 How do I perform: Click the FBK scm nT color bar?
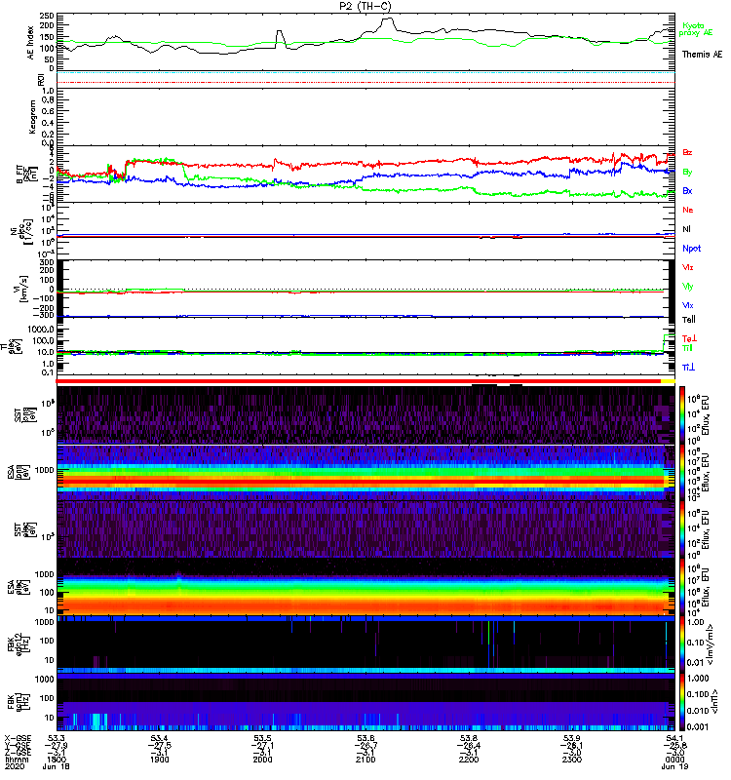coord(682,702)
